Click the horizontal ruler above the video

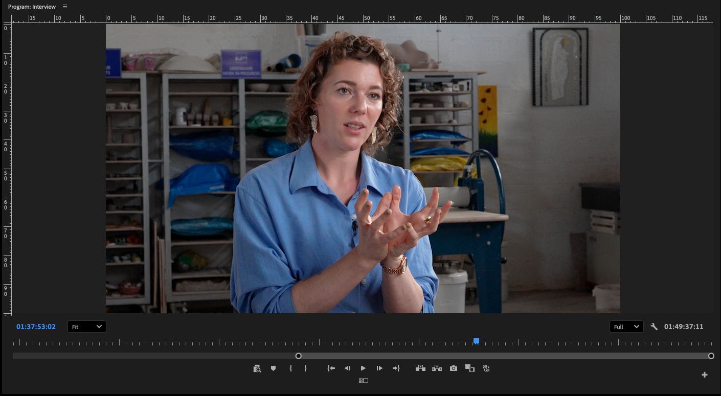[x=363, y=18]
